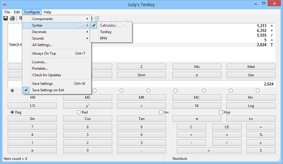Close the Configure menu
283x164 pixels.
(32, 12)
